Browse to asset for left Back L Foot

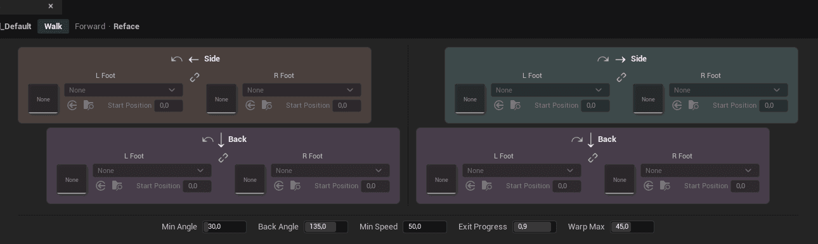click(117, 186)
